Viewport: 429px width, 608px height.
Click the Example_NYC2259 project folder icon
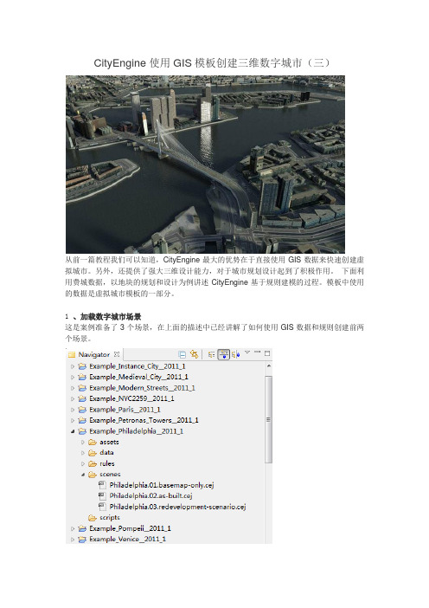[82, 398]
